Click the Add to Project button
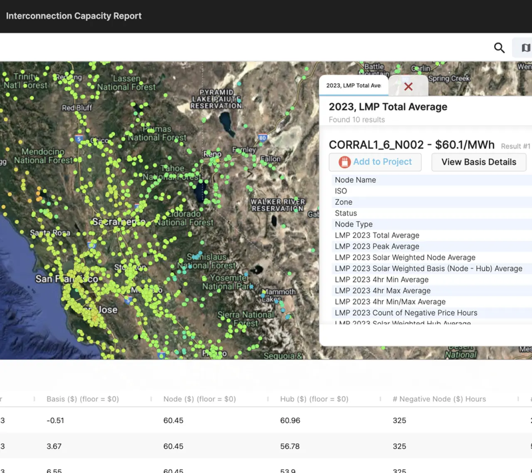The width and height of the screenshot is (532, 473). tap(375, 162)
